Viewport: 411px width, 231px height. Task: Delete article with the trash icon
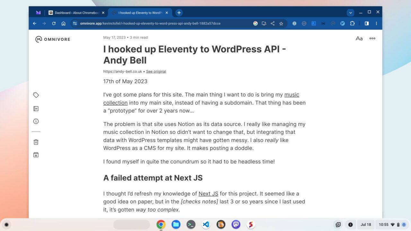coord(36,142)
